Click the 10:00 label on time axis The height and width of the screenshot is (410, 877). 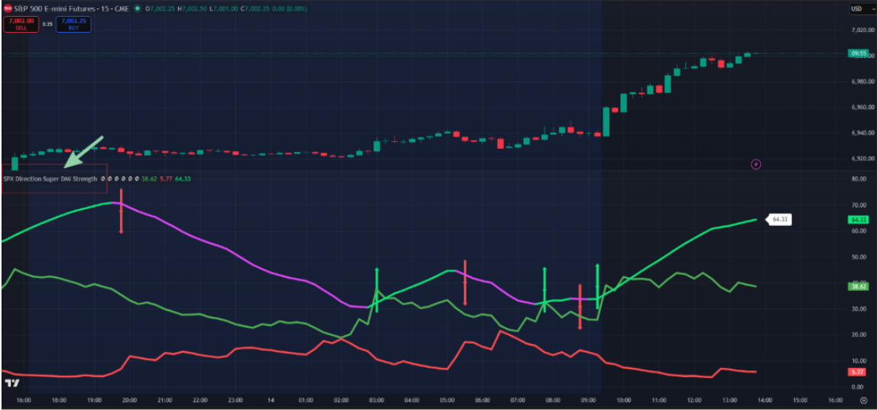click(623, 399)
